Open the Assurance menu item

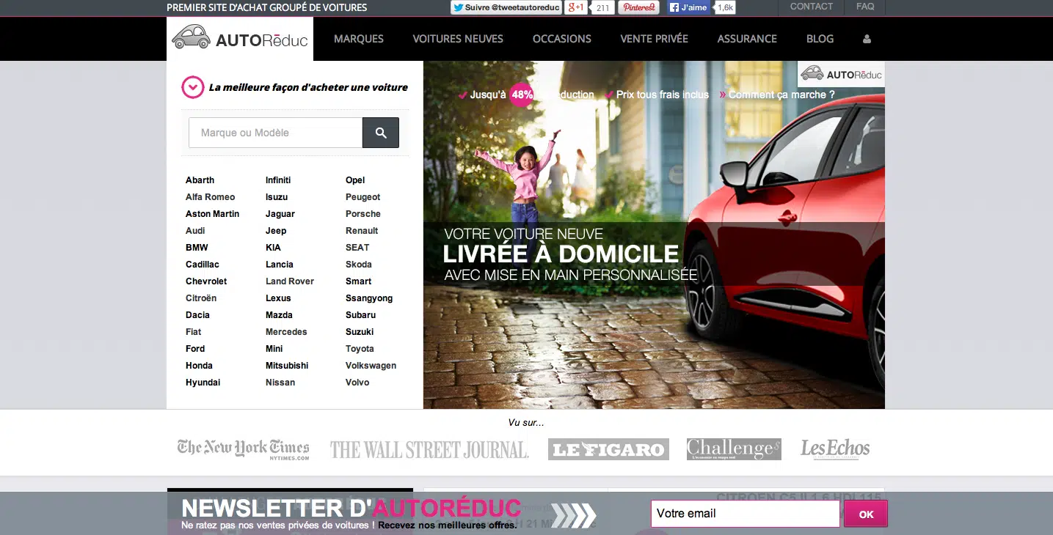(747, 39)
